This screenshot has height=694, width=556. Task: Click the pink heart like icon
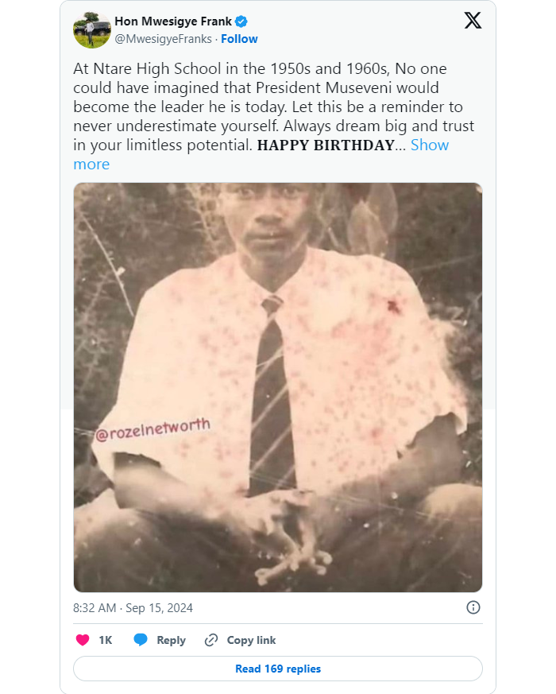click(x=82, y=640)
